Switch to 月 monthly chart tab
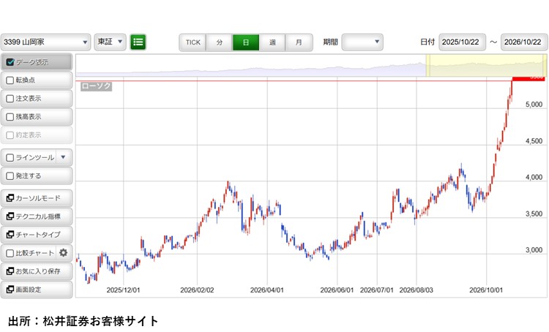 click(x=299, y=42)
